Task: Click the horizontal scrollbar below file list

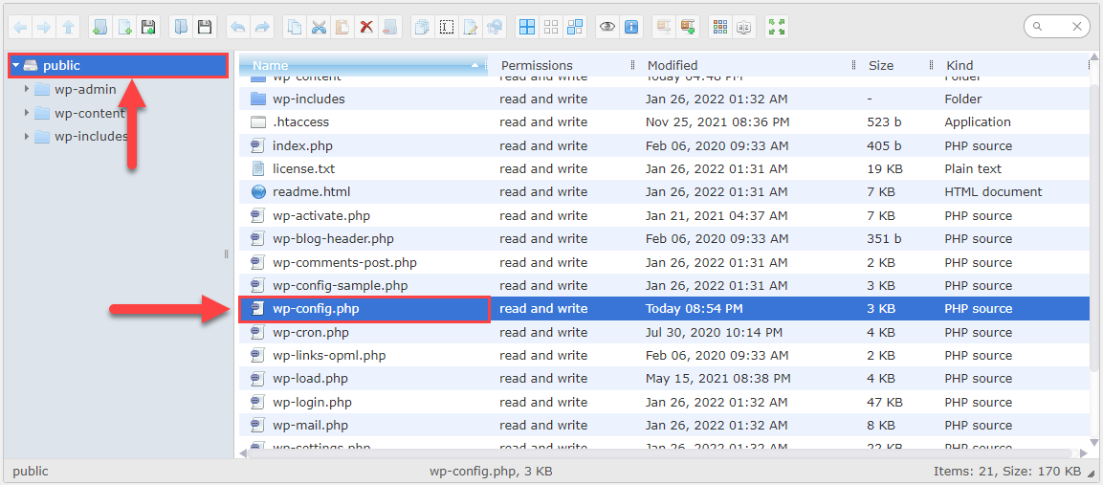Action: (660, 453)
